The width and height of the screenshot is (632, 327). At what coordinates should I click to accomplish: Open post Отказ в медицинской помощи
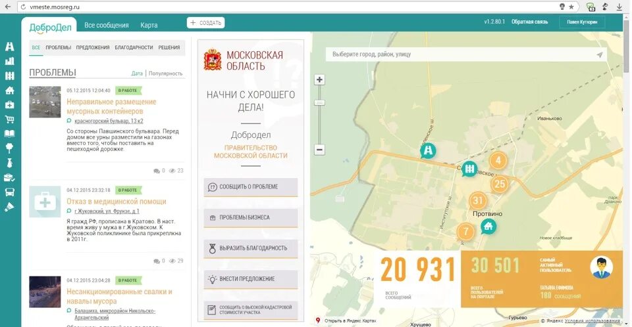pos(117,202)
